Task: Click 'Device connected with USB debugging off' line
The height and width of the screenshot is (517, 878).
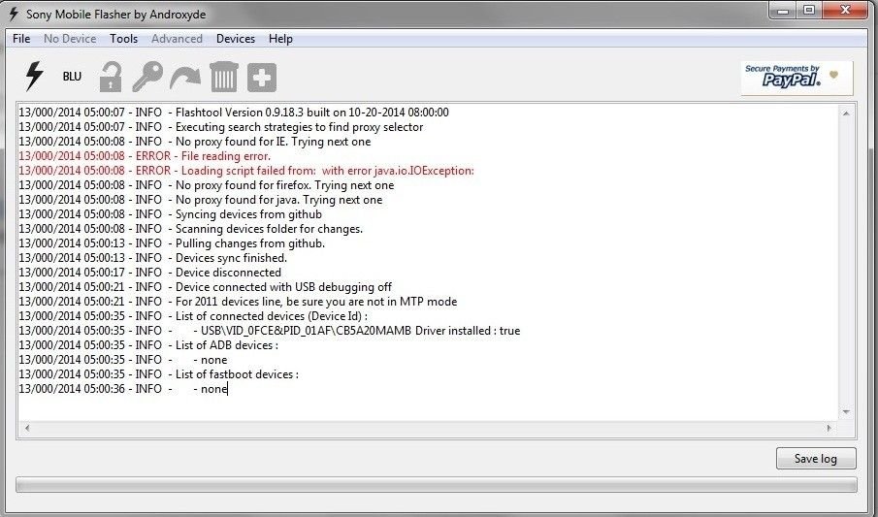Action: pos(205,287)
